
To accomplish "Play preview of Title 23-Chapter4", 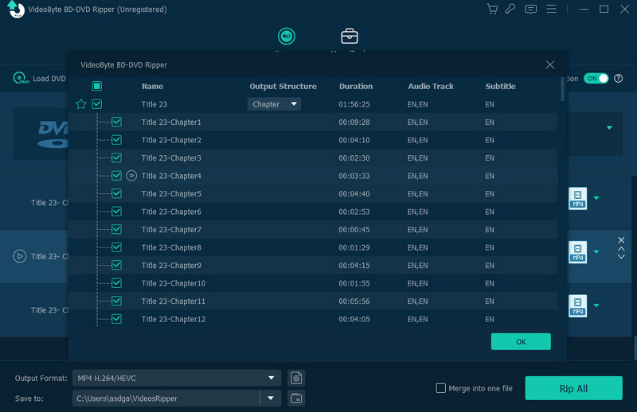I will pyautogui.click(x=131, y=176).
